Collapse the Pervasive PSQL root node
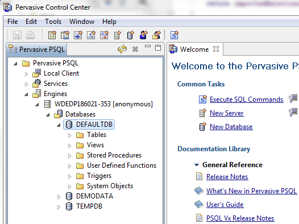The image size is (299, 224). coord(16,64)
